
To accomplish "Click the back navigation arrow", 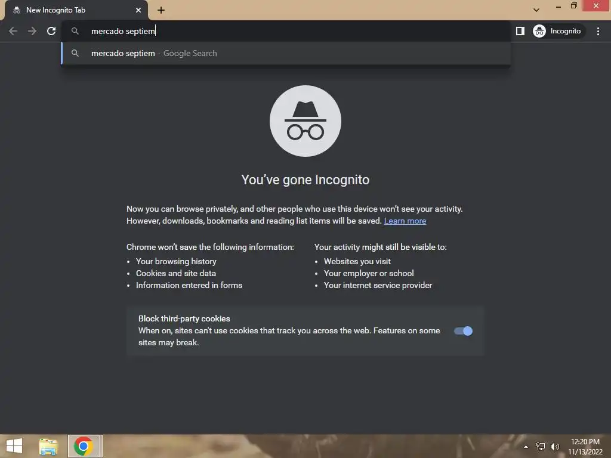I will 13,31.
